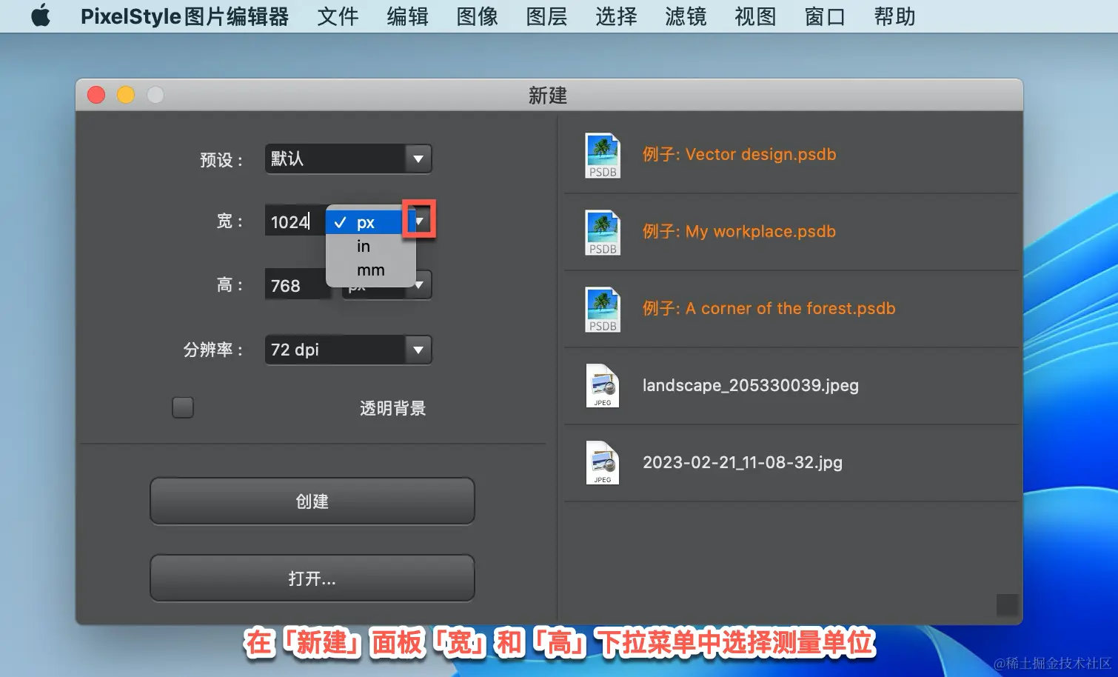Click the 创建 button
Viewport: 1118px width, 677px height.
312,501
